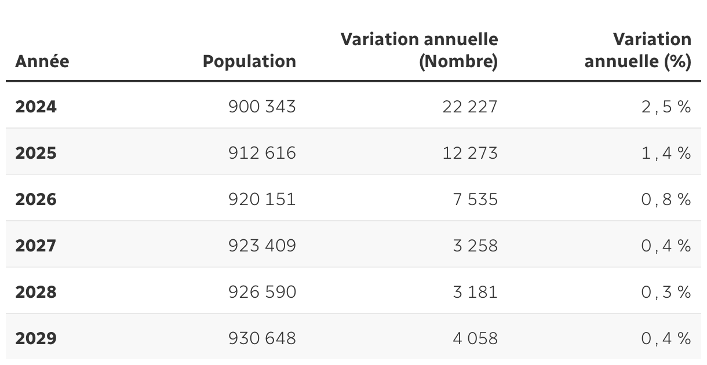Select the 2027 year row label
The height and width of the screenshot is (365, 707).
[x=36, y=246]
